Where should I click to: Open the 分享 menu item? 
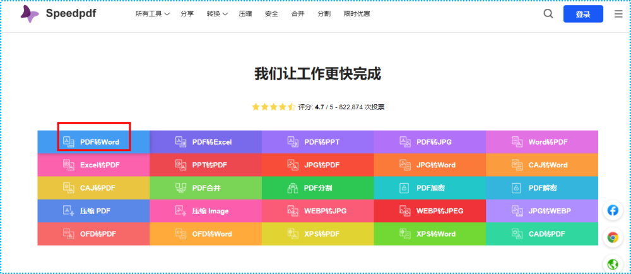(187, 14)
